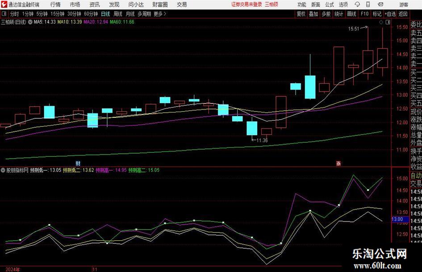Open the 发现 menu
The height and width of the screenshot is (272, 422).
[x=114, y=4]
